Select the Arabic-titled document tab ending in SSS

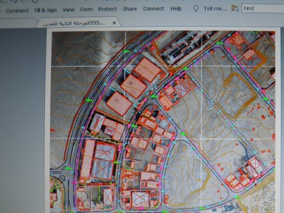point(74,23)
